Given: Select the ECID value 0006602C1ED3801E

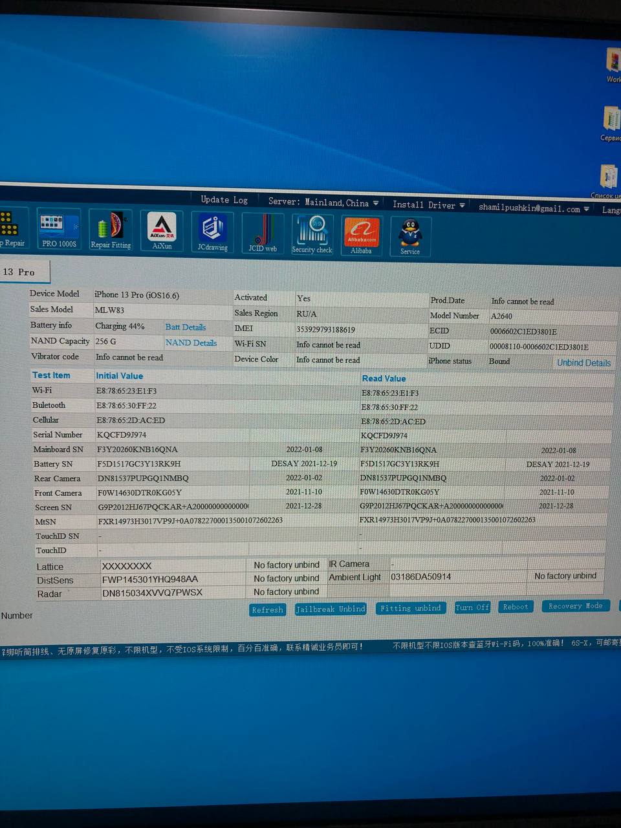Looking at the screenshot, I should pyautogui.click(x=523, y=332).
